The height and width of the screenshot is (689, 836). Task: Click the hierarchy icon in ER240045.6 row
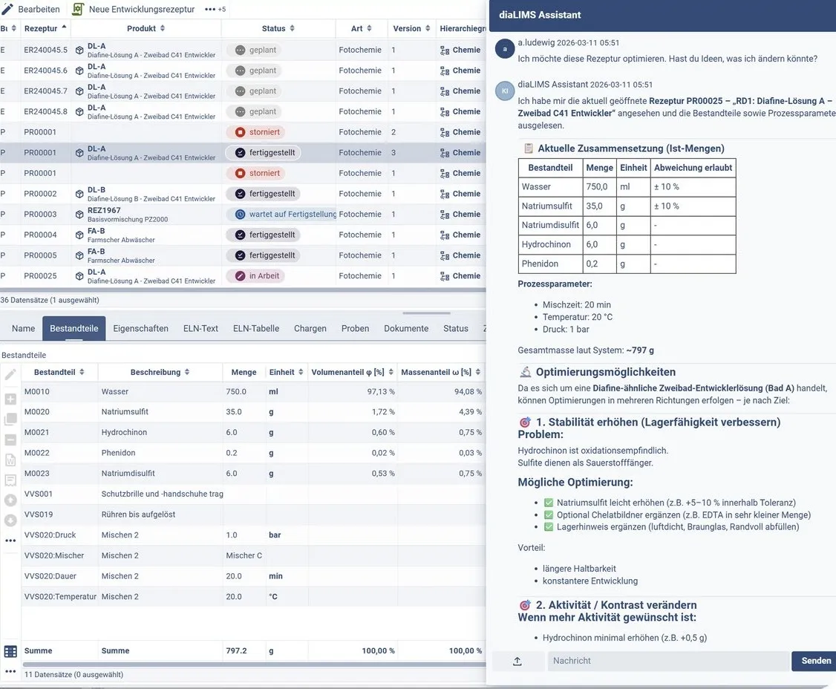445,71
